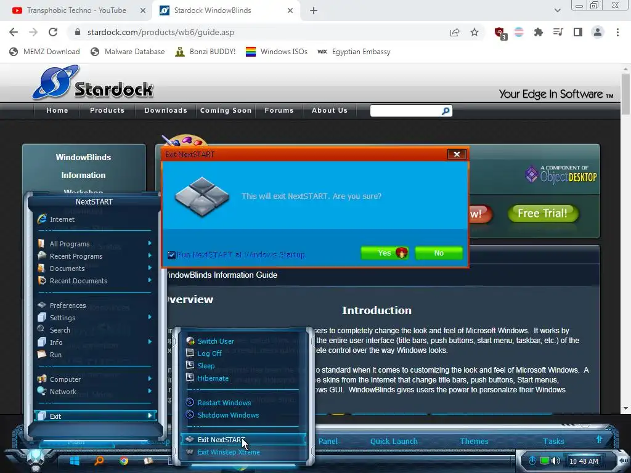Click the Free Trial! button
This screenshot has width=631, height=473.
tap(542, 213)
